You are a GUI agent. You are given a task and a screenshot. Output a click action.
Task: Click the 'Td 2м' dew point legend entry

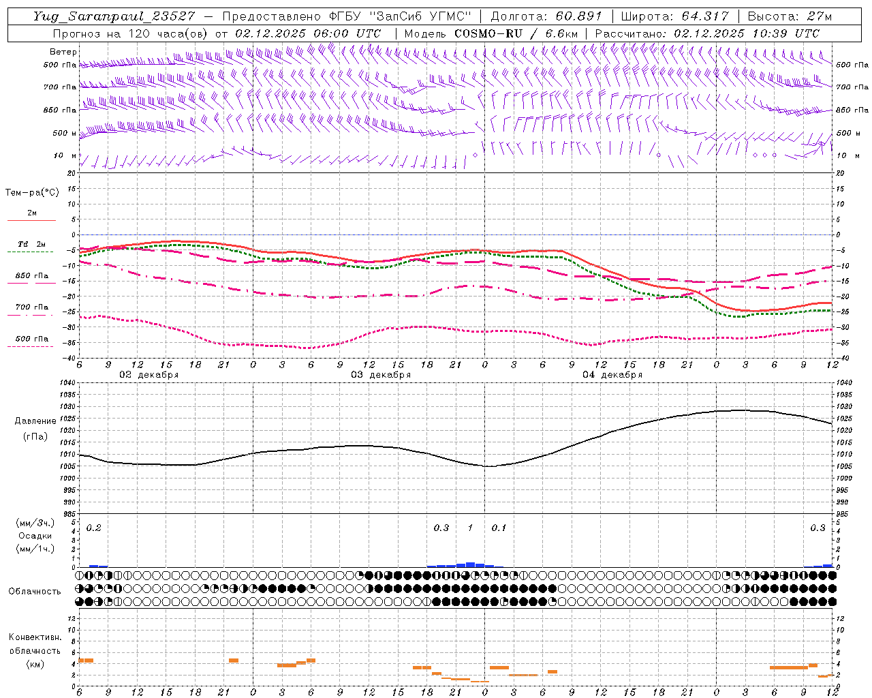(x=32, y=244)
